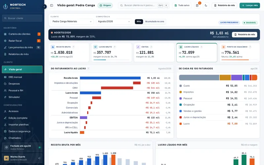Image resolution: width=264 pixels, height=165 pixels.
Task: Click the Despesas pie chart icon
Action: (5, 84)
